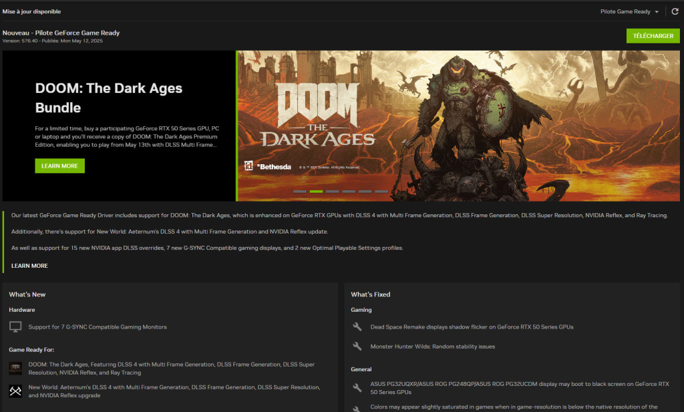Click the 'Gaming' subheading under What's Fixed

(361, 310)
